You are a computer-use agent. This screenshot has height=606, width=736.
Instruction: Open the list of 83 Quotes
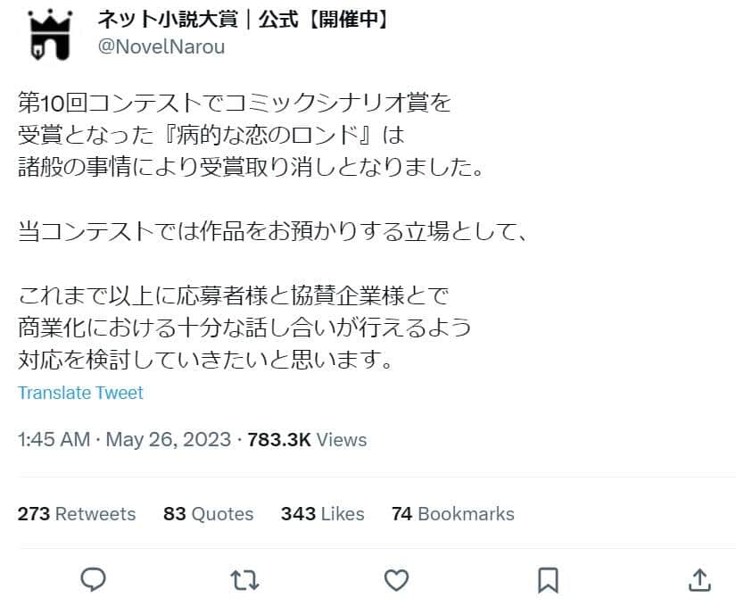208,514
